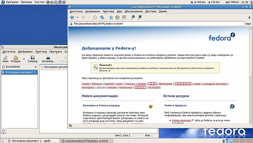253x143 pixels.
Task: Select Несачуван документ 1 in Documents list
Action: 19,72
